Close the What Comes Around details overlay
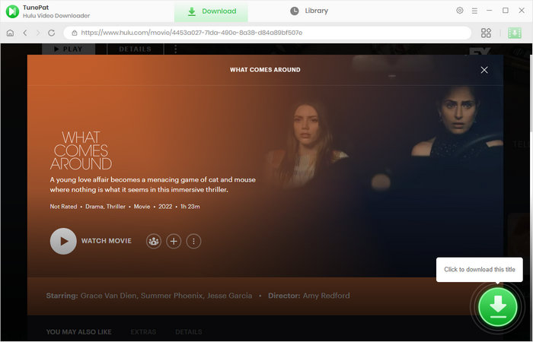The height and width of the screenshot is (342, 533). [x=484, y=70]
